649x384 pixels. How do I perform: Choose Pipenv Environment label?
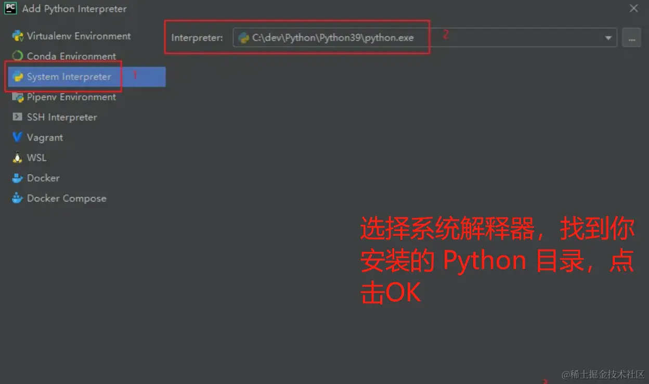pos(72,97)
